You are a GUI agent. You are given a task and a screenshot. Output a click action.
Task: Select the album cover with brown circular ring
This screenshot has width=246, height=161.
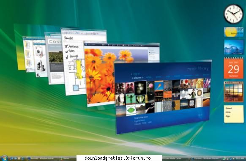[x=199, y=93]
